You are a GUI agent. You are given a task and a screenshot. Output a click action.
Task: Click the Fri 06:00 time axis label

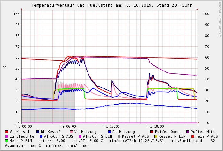67,127
